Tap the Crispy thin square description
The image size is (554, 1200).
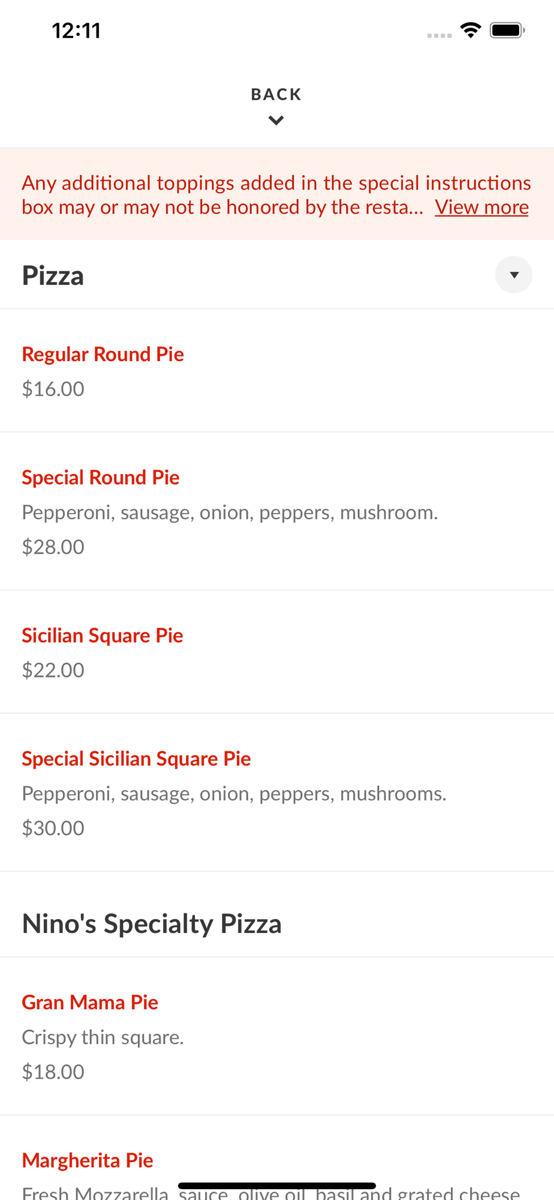[x=103, y=1037]
